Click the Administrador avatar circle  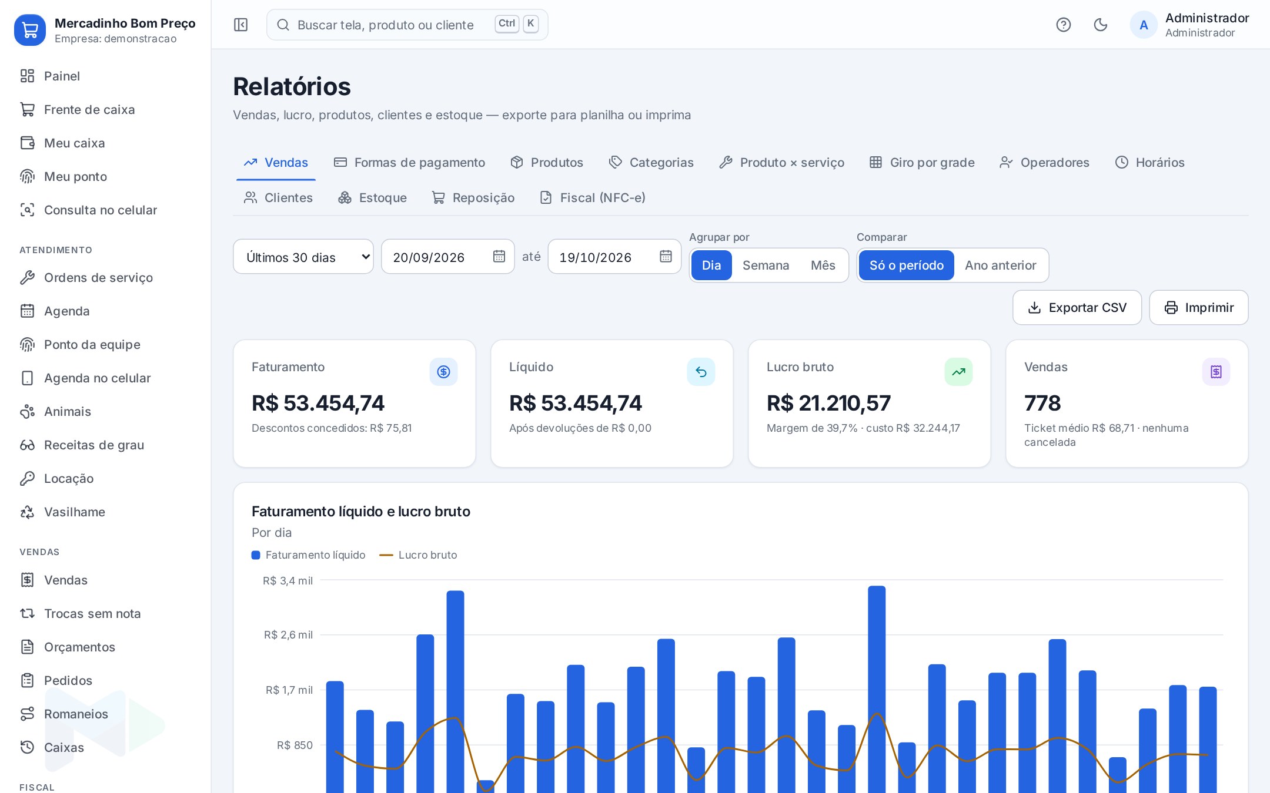pos(1144,25)
